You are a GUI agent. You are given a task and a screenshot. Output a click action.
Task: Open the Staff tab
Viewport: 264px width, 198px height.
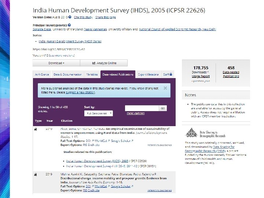coord(168,74)
